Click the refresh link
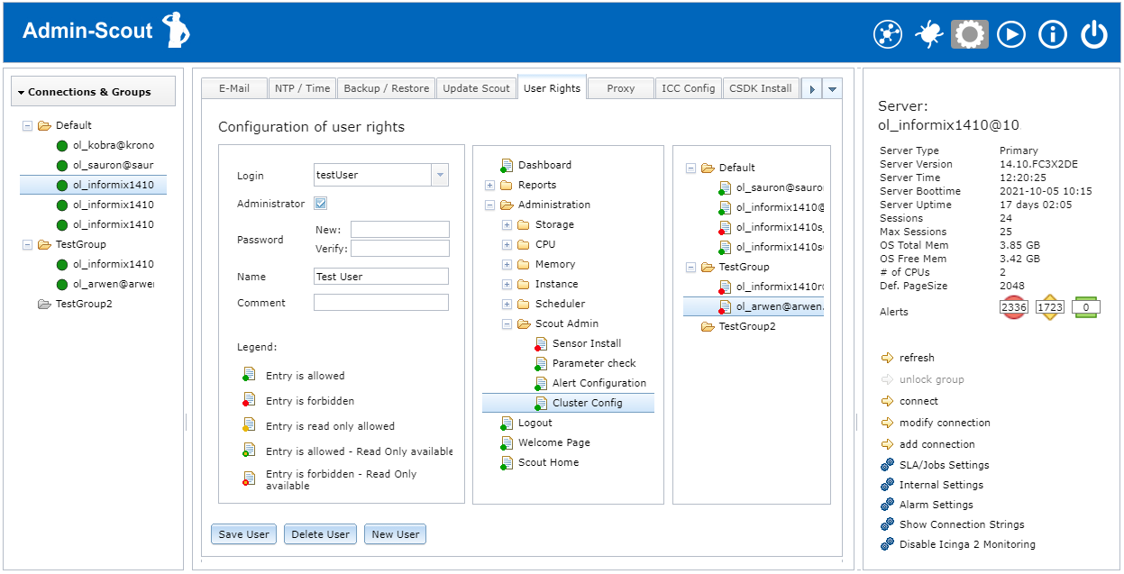The width and height of the screenshot is (1124, 574). coord(917,358)
